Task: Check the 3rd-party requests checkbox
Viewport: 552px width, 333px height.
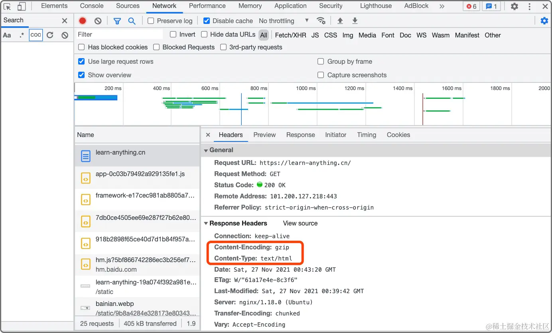Action: point(223,47)
